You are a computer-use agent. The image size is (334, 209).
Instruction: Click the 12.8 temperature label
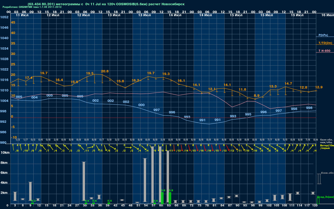tap(303, 88)
